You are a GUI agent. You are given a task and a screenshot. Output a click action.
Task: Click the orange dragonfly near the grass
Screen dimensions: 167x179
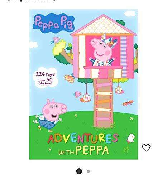point(128,103)
